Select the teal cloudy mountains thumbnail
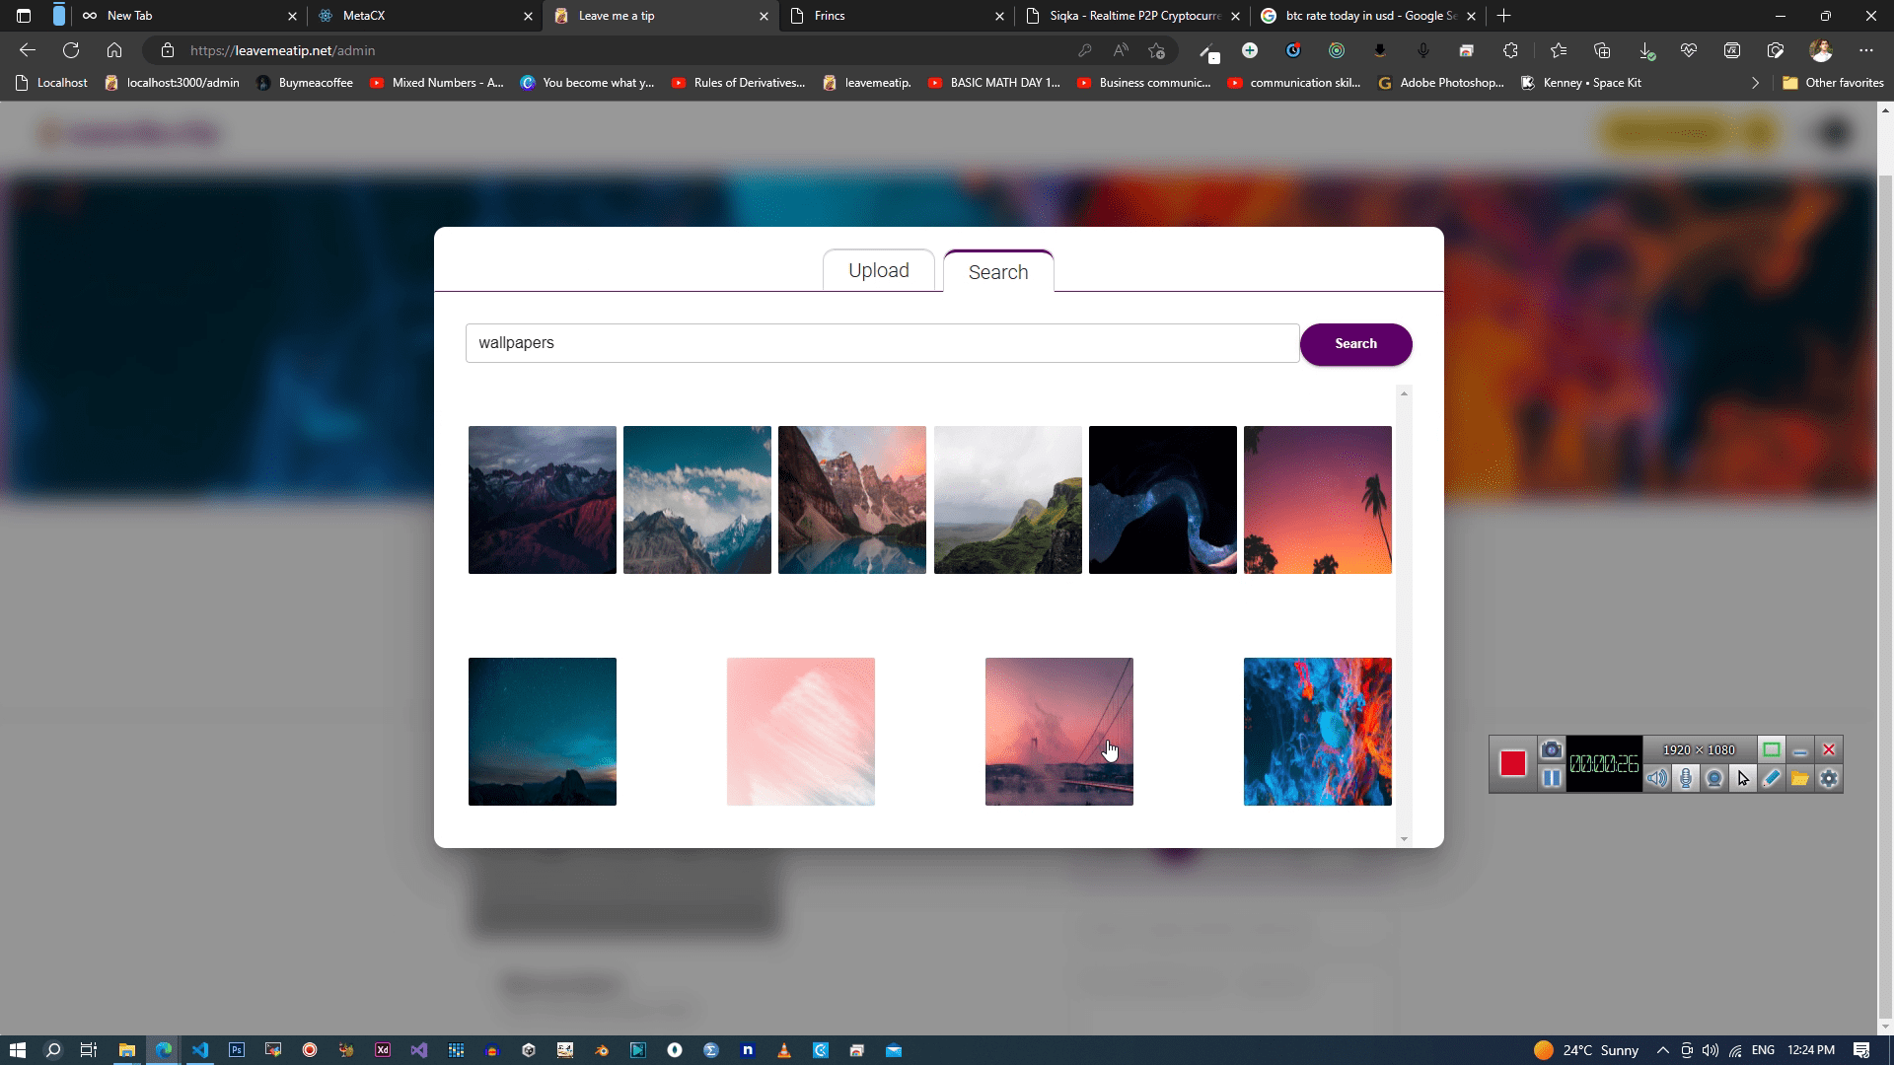 coord(695,499)
